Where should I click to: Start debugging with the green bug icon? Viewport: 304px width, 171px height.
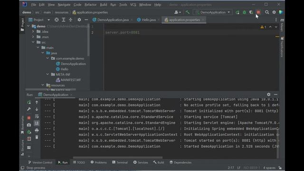tap(244, 12)
